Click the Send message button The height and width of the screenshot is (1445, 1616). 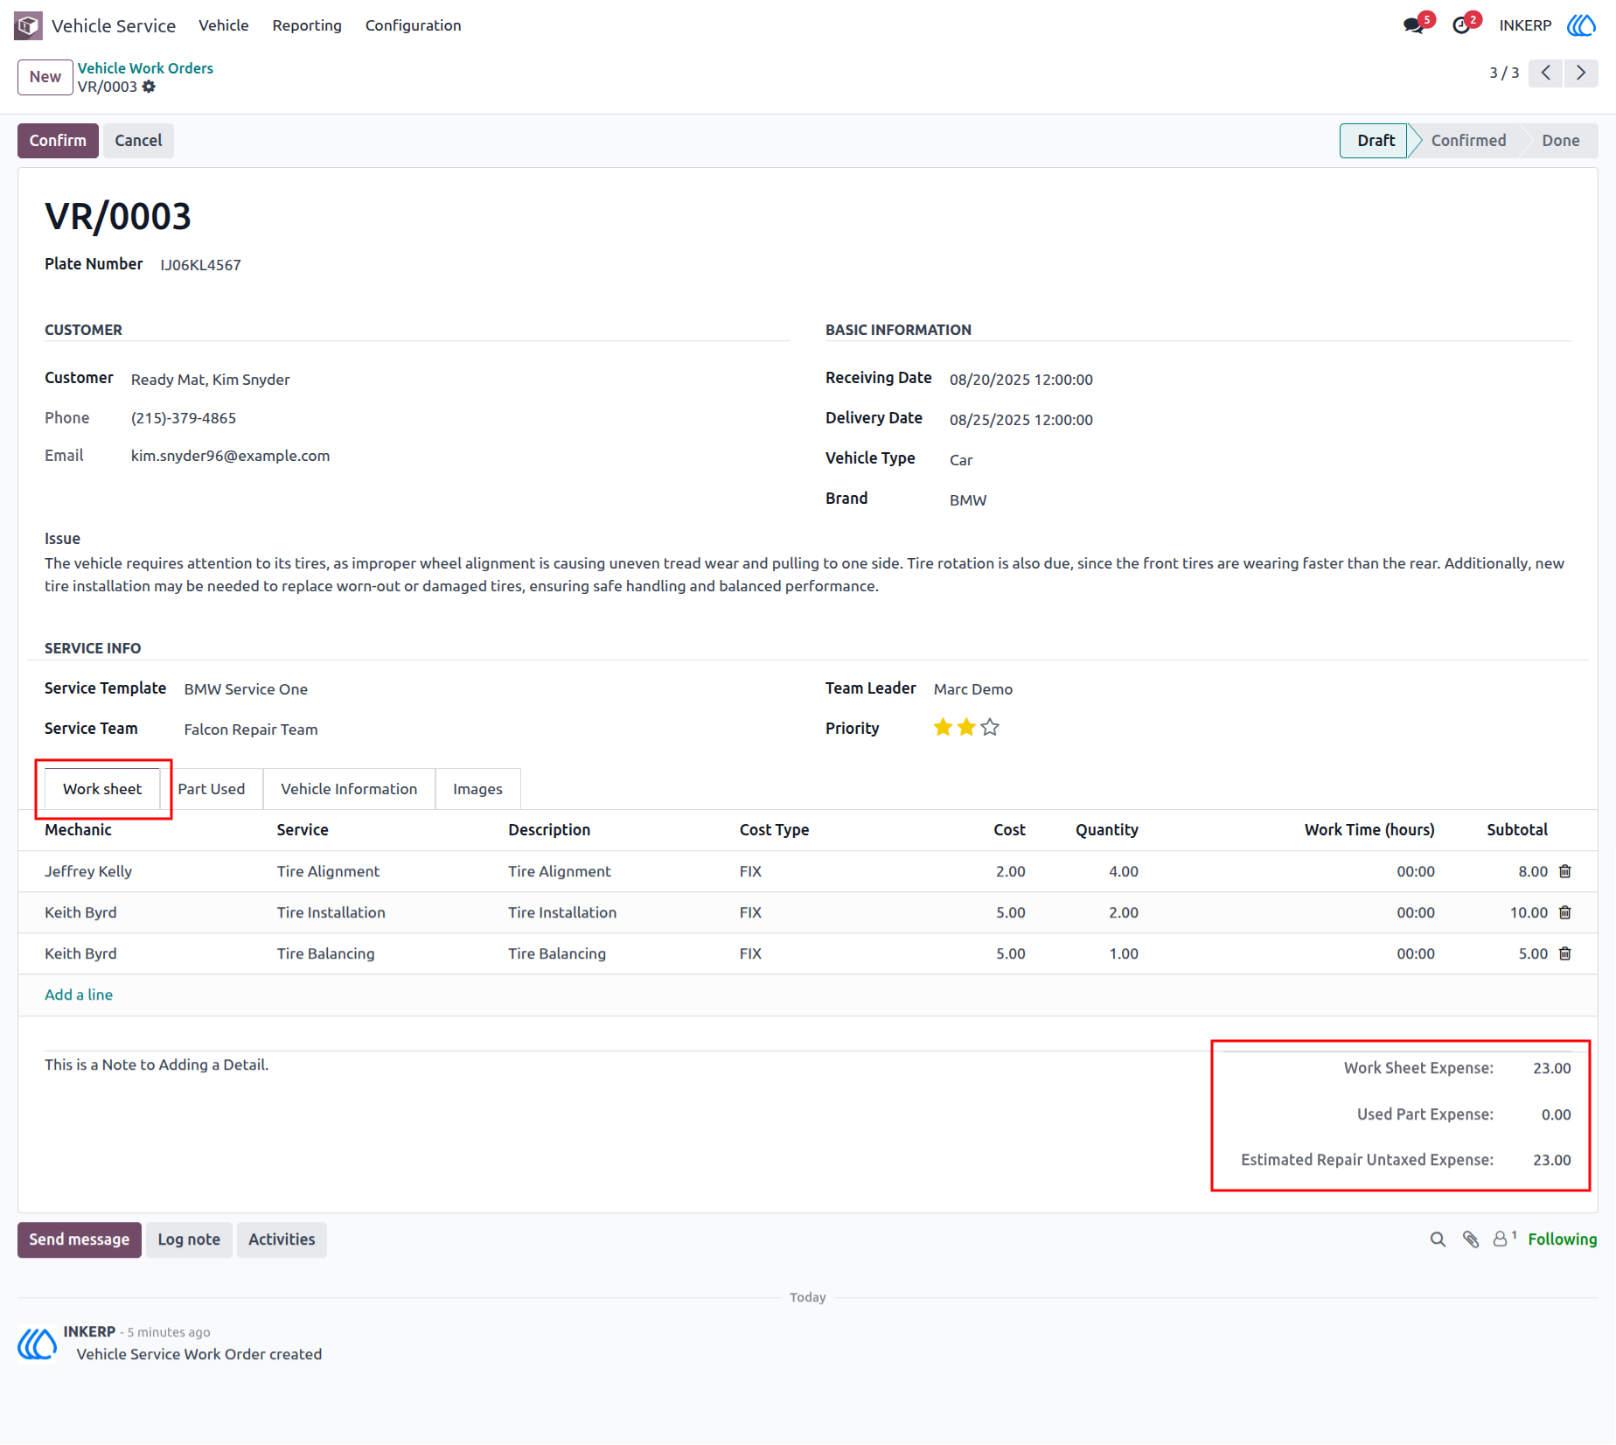tap(80, 1240)
